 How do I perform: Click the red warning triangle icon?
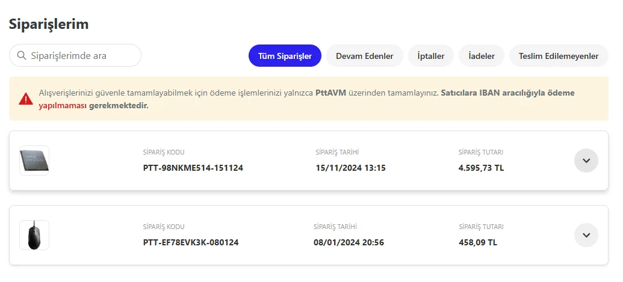[26, 99]
